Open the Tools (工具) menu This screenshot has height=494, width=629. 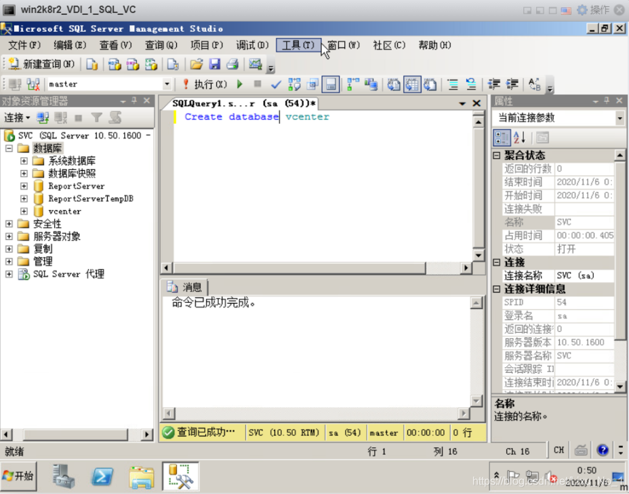[x=298, y=45]
